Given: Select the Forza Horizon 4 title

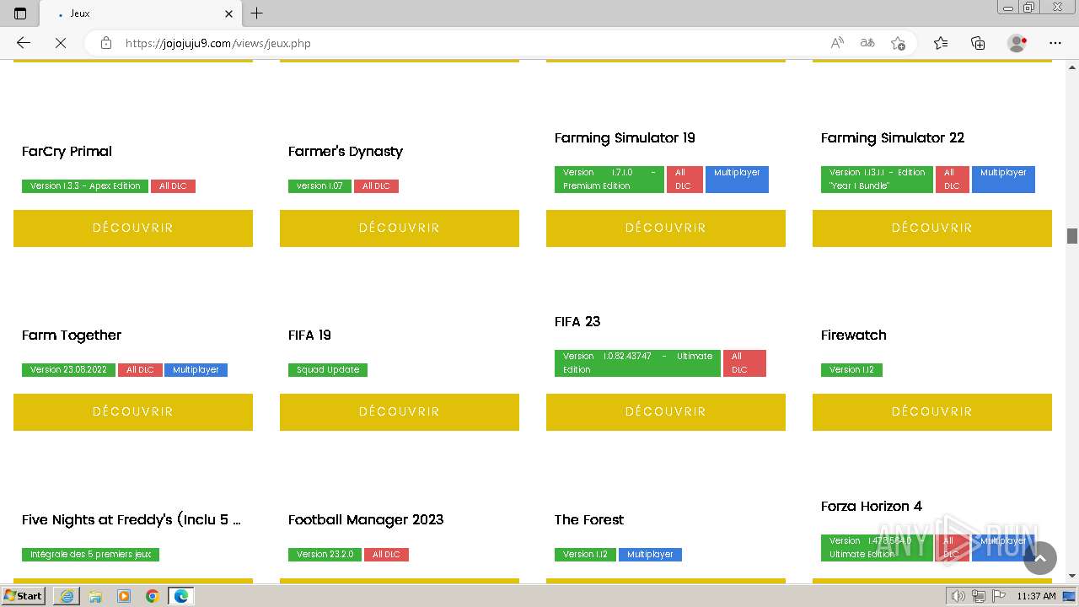Looking at the screenshot, I should (872, 507).
